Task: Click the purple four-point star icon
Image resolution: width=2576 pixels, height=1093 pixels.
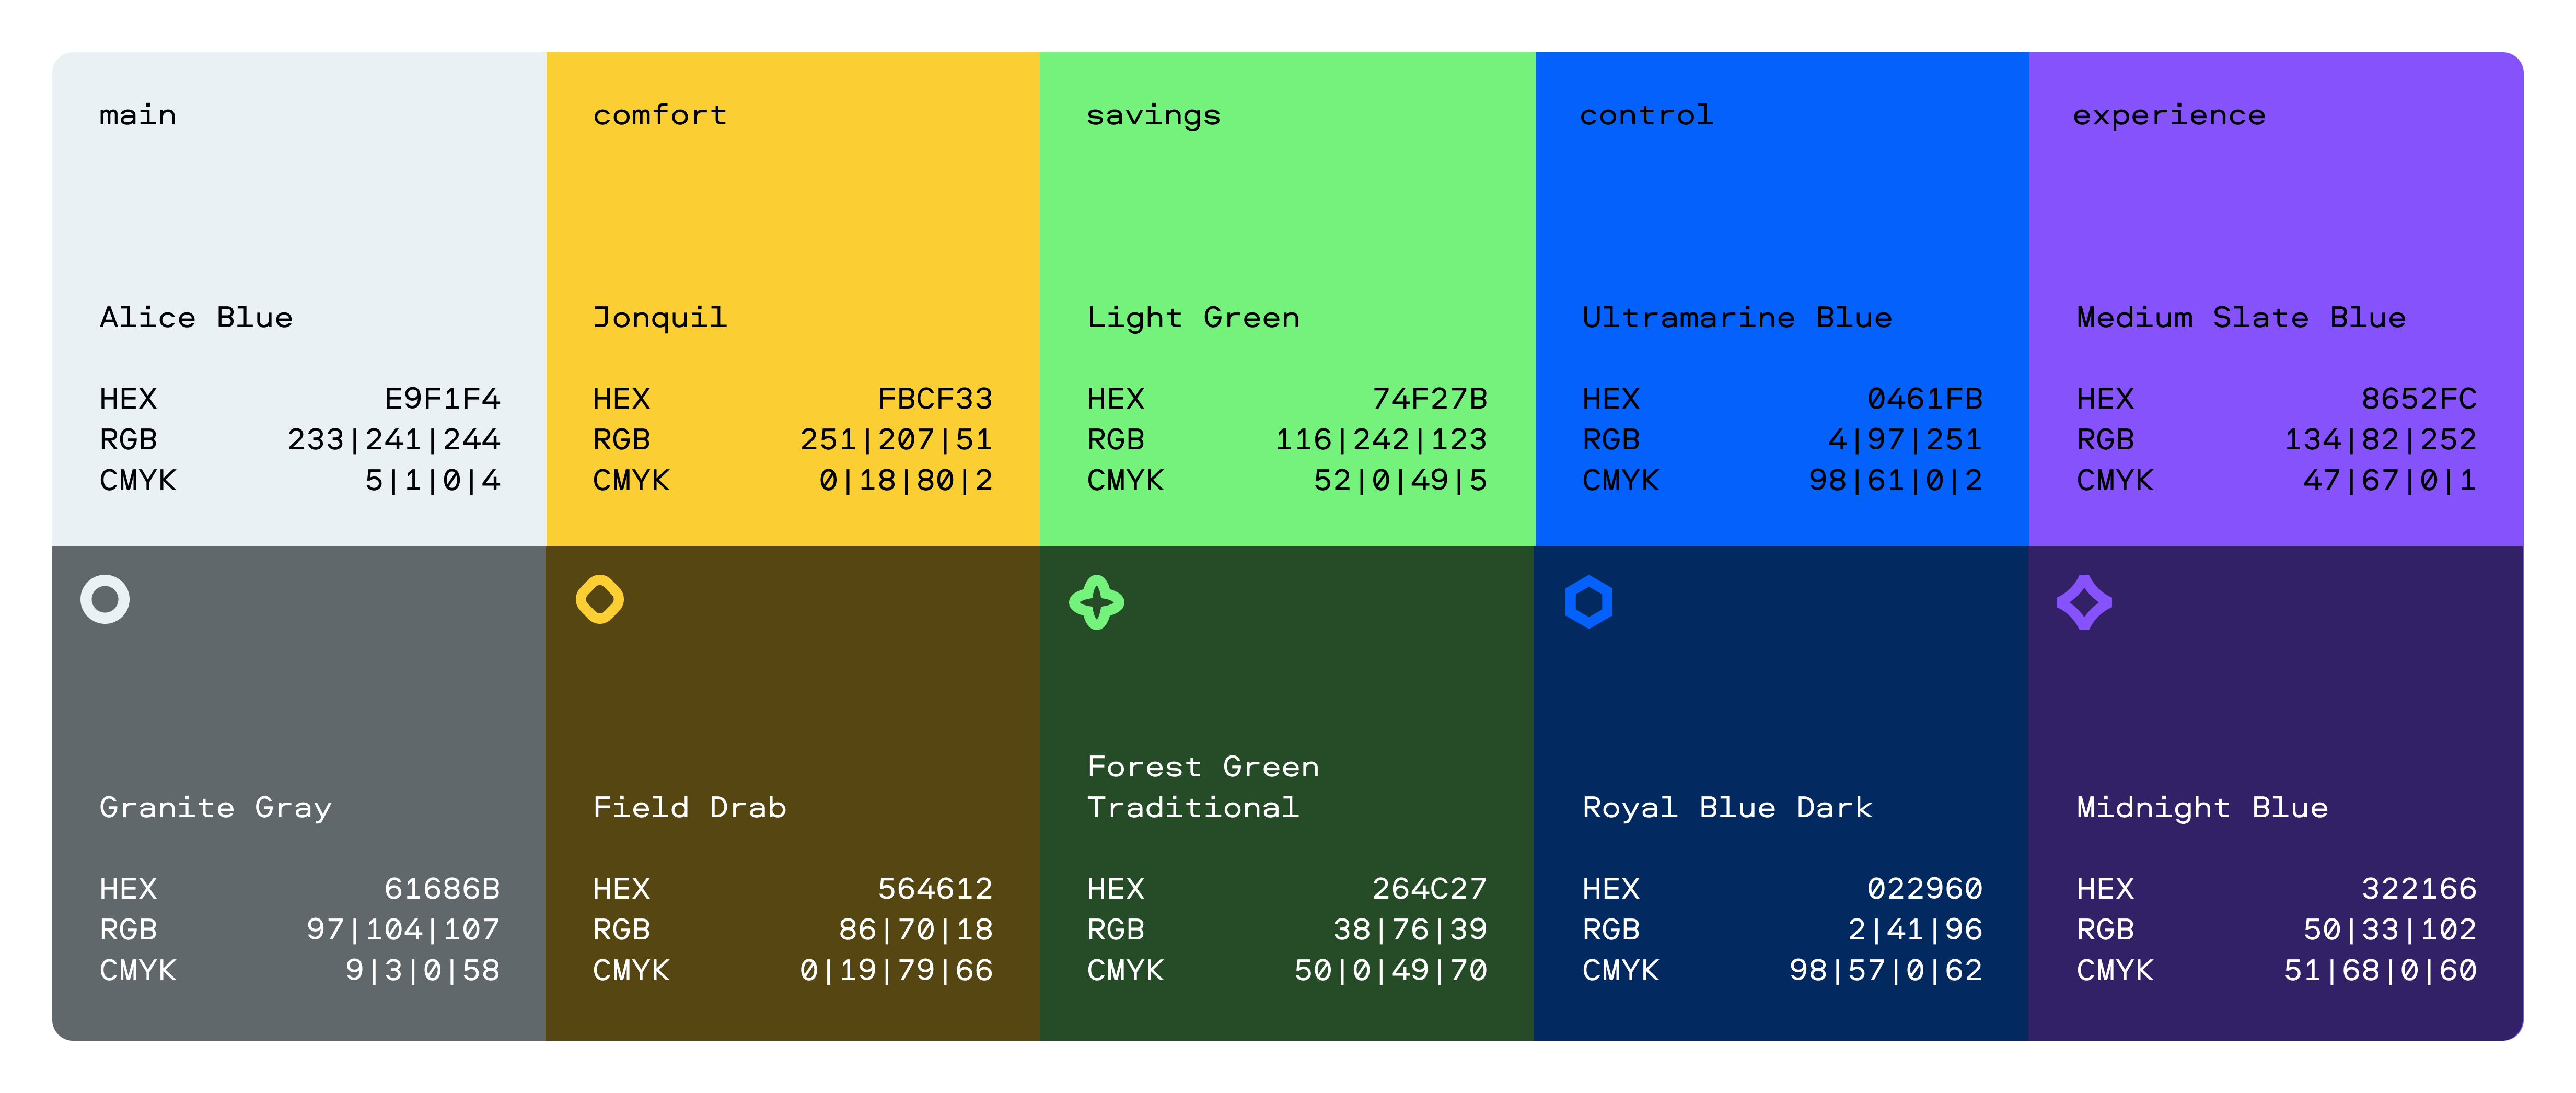Action: (2084, 602)
